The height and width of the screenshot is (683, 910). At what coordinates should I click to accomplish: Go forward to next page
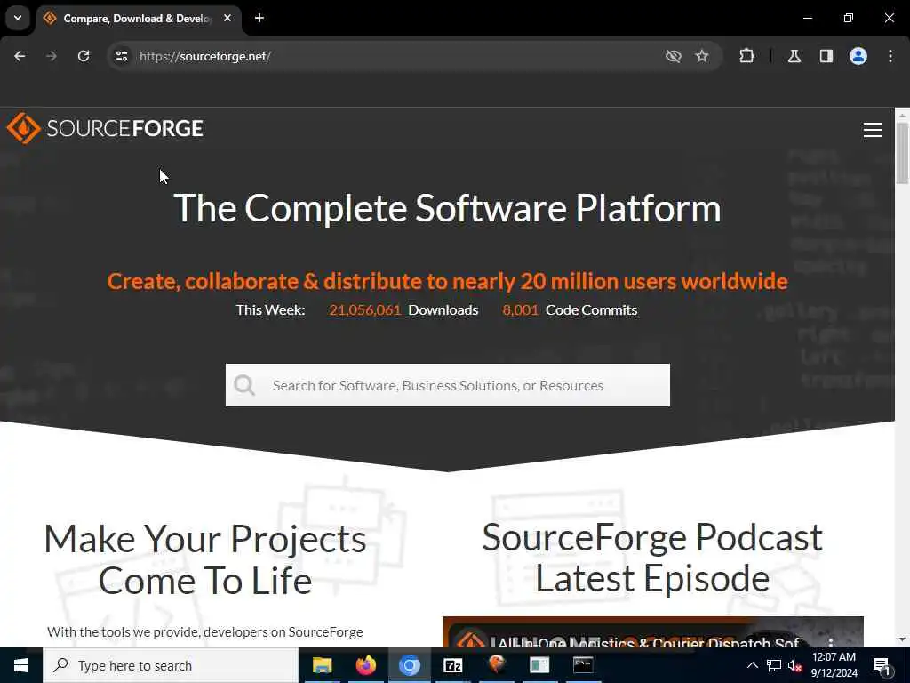52,56
